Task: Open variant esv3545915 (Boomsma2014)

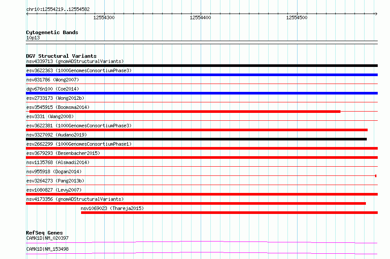Action: [58, 107]
